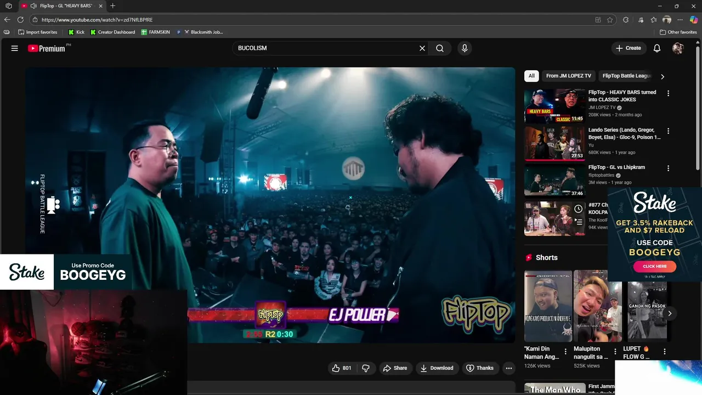This screenshot has height=395, width=702.
Task: Open options for "Malupiton nangulit sa..." short
Action: pyautogui.click(x=615, y=352)
